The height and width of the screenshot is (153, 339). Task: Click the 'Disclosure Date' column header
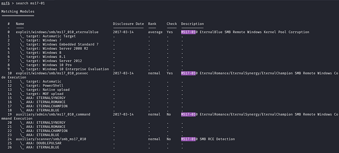tap(128, 24)
